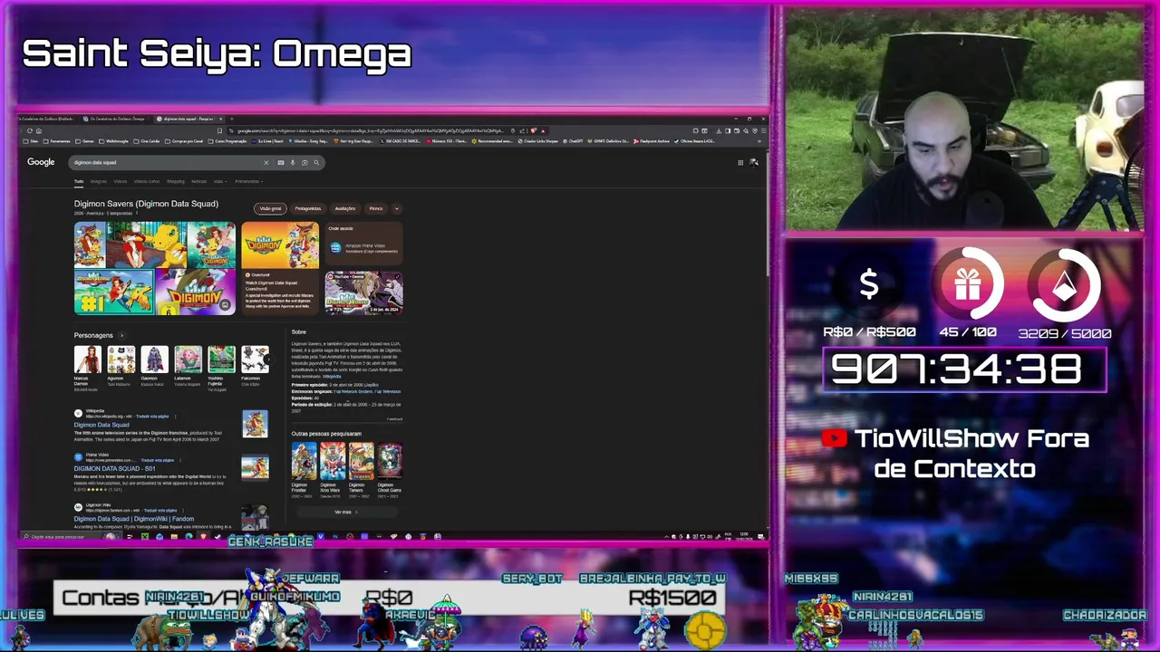Reload the page in the browser

coord(29,130)
